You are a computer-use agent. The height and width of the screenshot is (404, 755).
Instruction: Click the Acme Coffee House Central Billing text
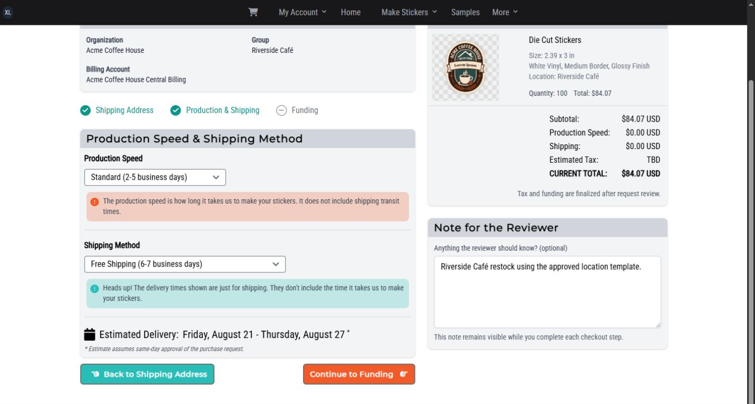(x=136, y=80)
